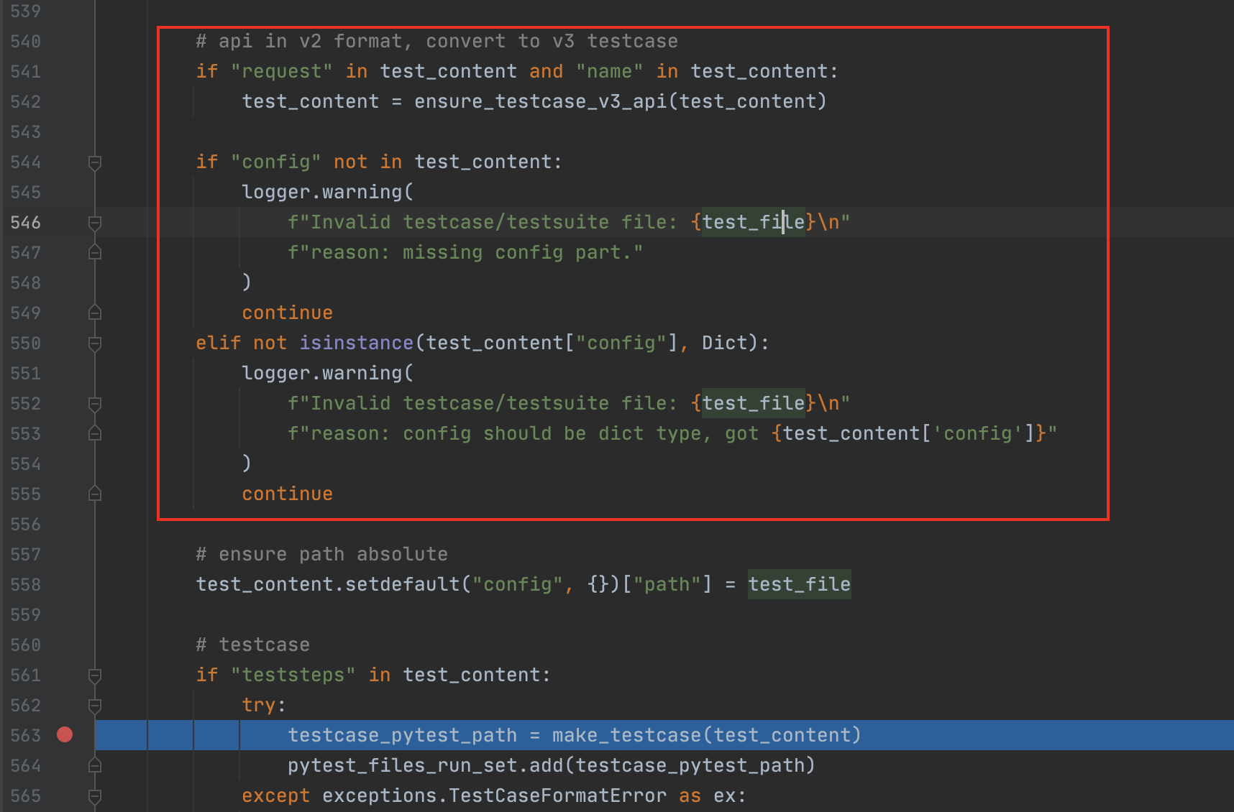Collapse the teststeps if-block at line 561
Viewport: 1234px width, 812px height.
(94, 675)
